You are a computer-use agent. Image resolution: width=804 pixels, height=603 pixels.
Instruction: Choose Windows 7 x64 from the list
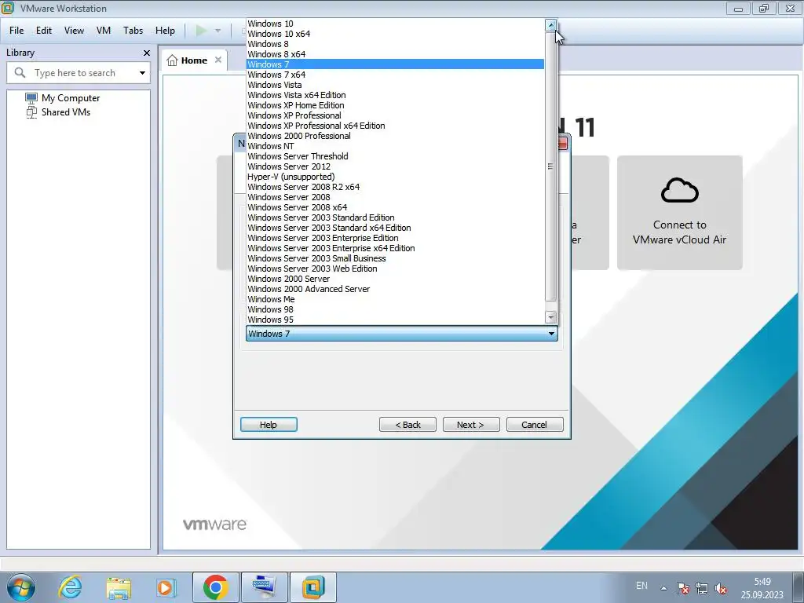tap(396, 75)
